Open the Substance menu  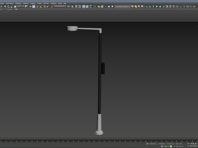pos(53,3)
